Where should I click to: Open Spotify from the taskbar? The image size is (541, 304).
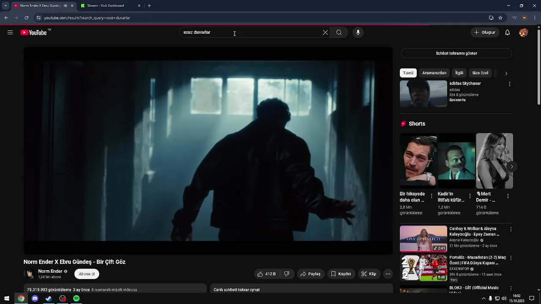76,299
